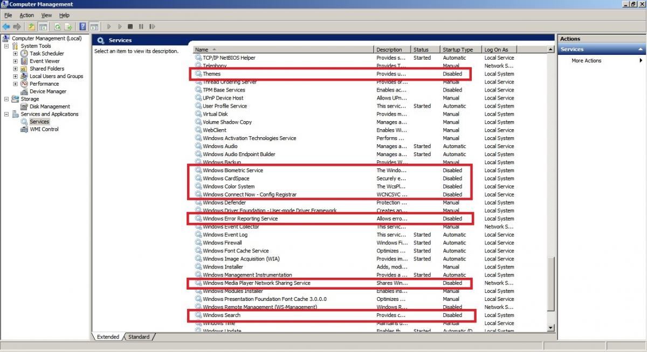
Task: Refresh the services list from the toolbar
Action: (x=57, y=26)
